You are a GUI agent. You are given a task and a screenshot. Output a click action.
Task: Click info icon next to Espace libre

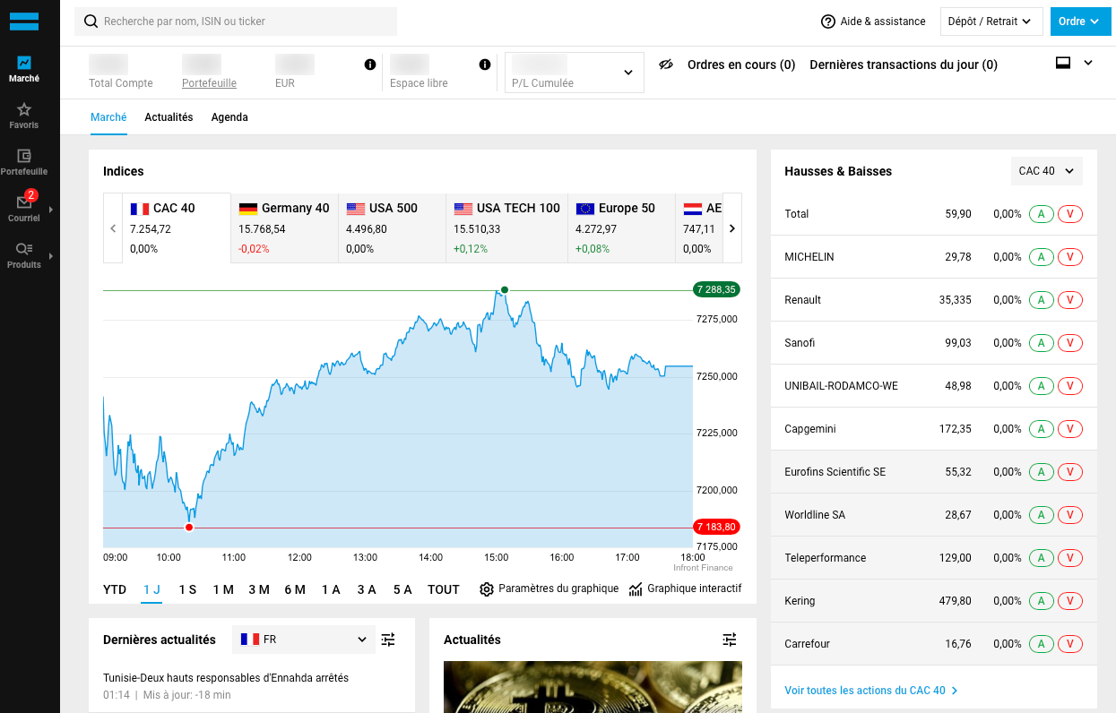tap(485, 64)
